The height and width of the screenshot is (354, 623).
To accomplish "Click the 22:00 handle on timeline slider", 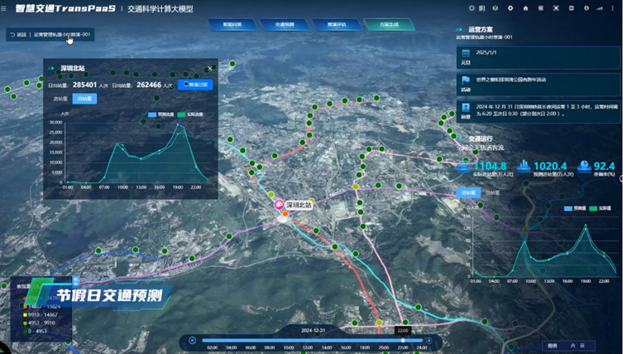I will pyautogui.click(x=403, y=340).
